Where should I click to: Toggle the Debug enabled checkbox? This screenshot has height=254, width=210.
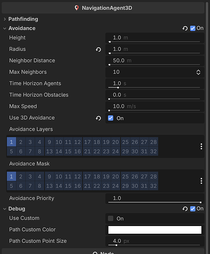coord(193,209)
